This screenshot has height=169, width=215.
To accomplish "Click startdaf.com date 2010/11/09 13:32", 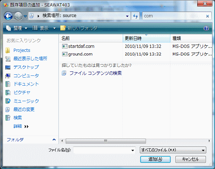I will coord(143,46).
